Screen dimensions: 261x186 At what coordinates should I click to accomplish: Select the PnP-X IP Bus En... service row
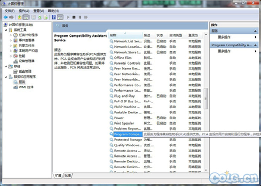(155, 101)
